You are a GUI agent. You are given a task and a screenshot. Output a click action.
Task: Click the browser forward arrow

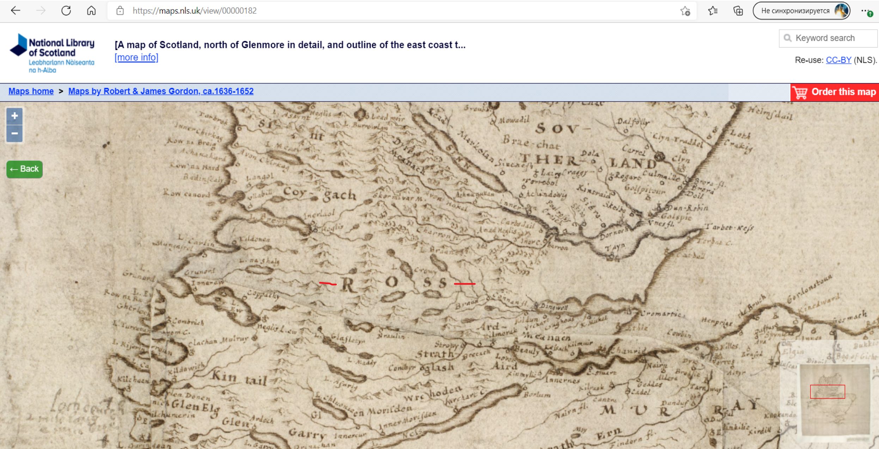pos(41,11)
